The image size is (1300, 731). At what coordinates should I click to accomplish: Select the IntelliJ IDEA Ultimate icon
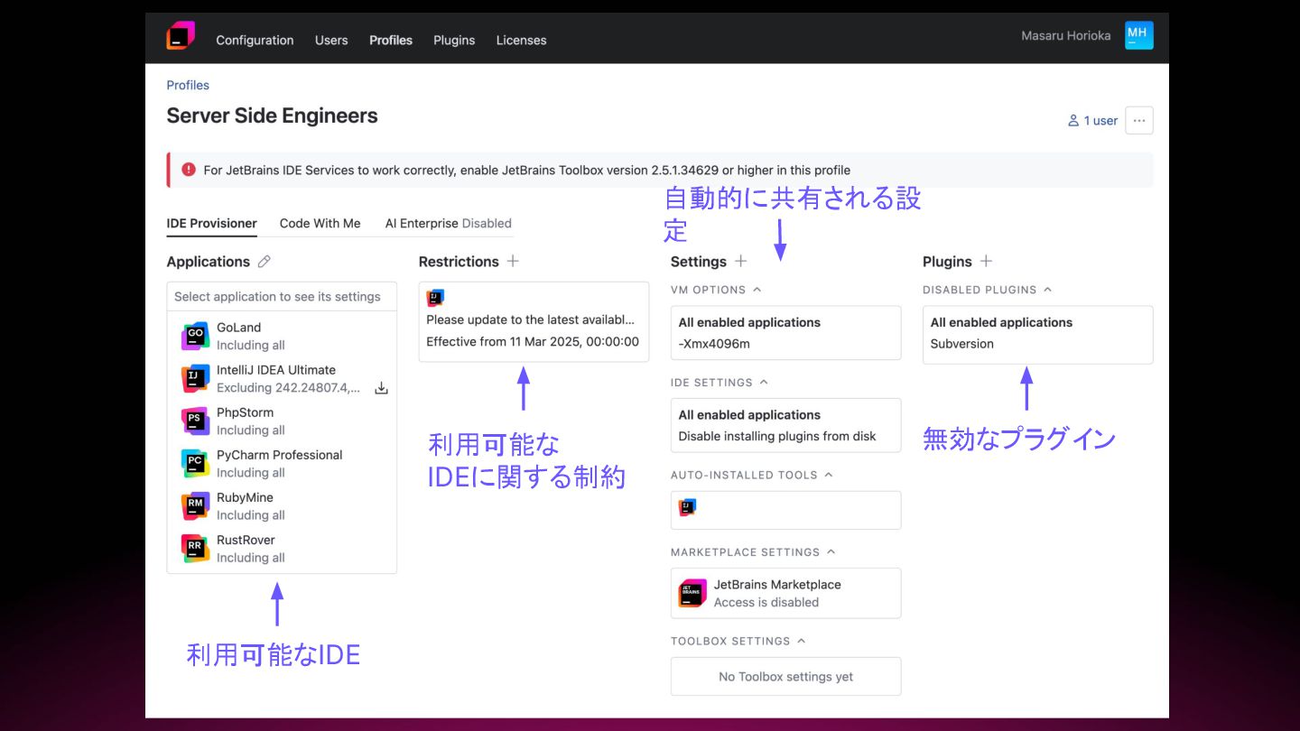[x=195, y=378]
